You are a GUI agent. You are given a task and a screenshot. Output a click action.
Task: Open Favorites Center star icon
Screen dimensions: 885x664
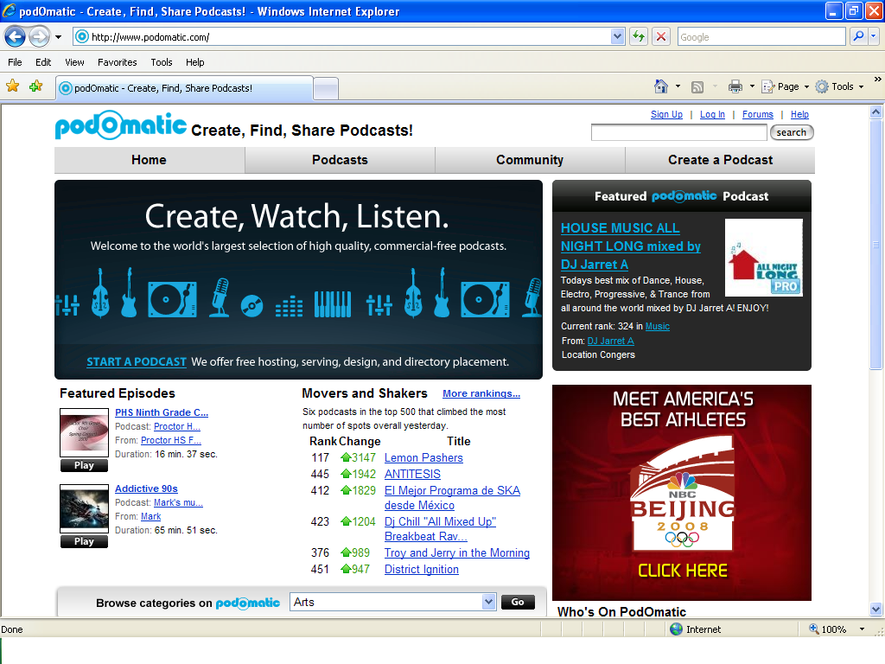[x=12, y=86]
